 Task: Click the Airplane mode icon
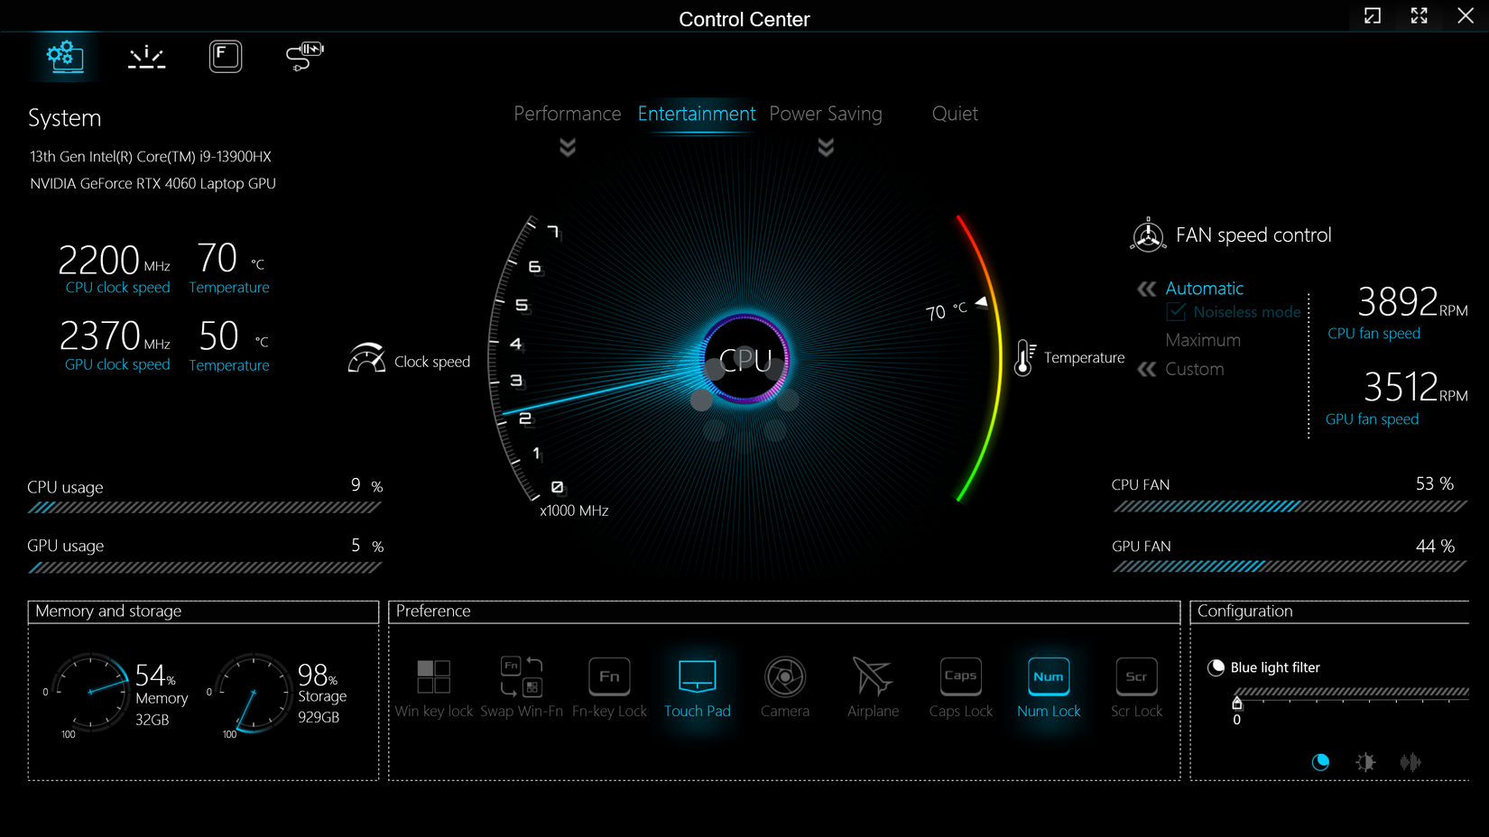coord(872,677)
